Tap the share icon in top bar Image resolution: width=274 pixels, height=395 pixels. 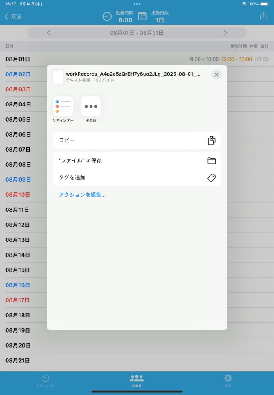tap(263, 17)
